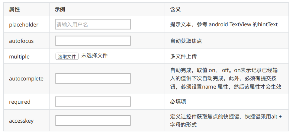Viewport: 296px width, 135px height.
Task: Focus the autofocus example text field
Action: coord(93,41)
